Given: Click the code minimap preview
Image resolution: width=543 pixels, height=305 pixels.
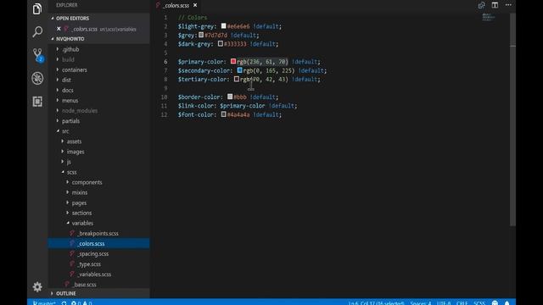Looking at the screenshot, I should click(489, 17).
